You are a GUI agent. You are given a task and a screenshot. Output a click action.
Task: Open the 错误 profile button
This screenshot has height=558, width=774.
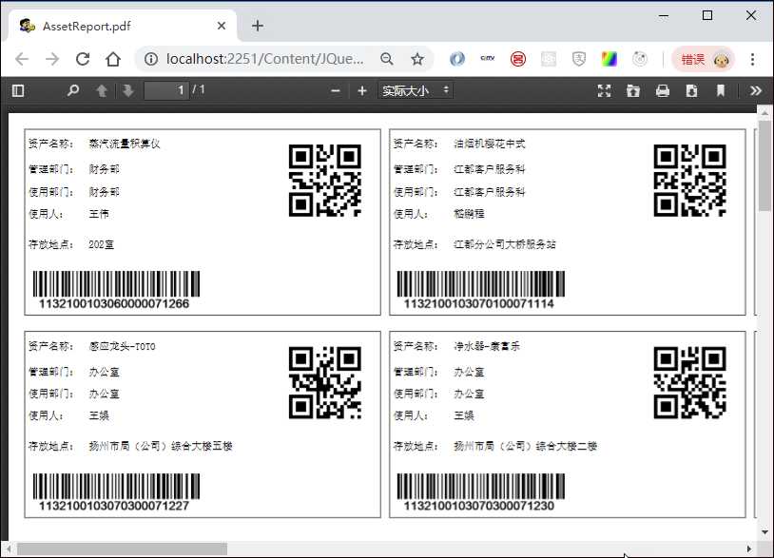[704, 59]
